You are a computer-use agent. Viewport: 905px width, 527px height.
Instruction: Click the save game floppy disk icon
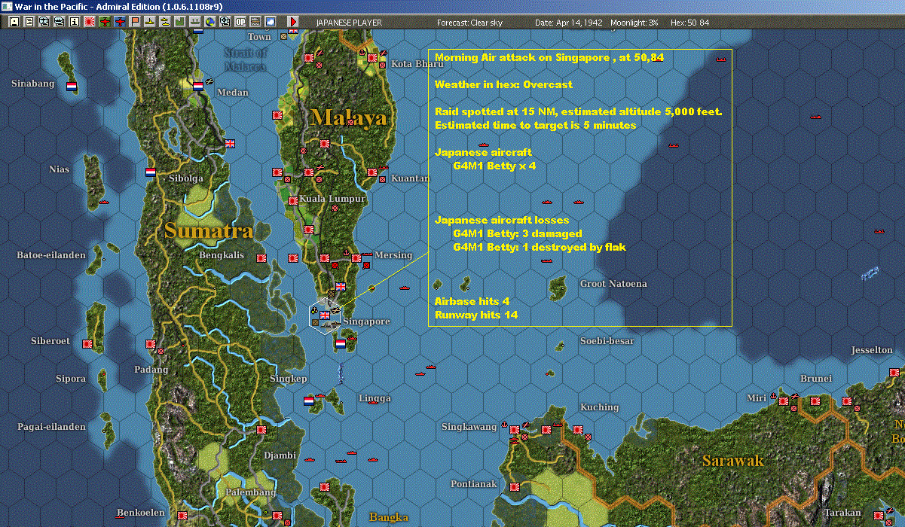tap(14, 22)
